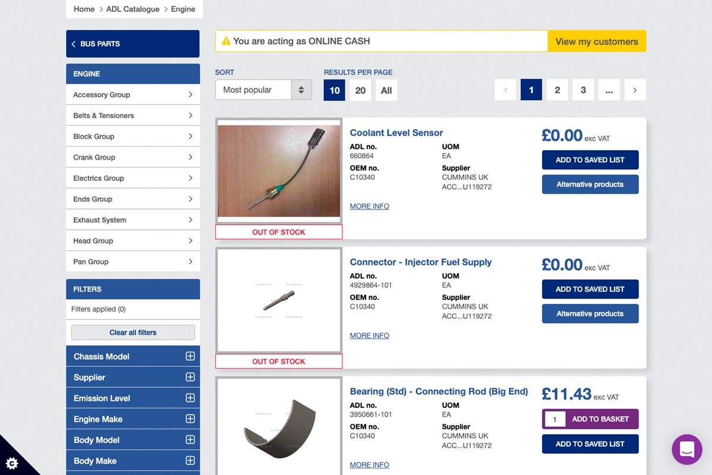Expand the Chassis Model filter plus icon
Image resolution: width=712 pixels, height=475 pixels.
(190, 356)
